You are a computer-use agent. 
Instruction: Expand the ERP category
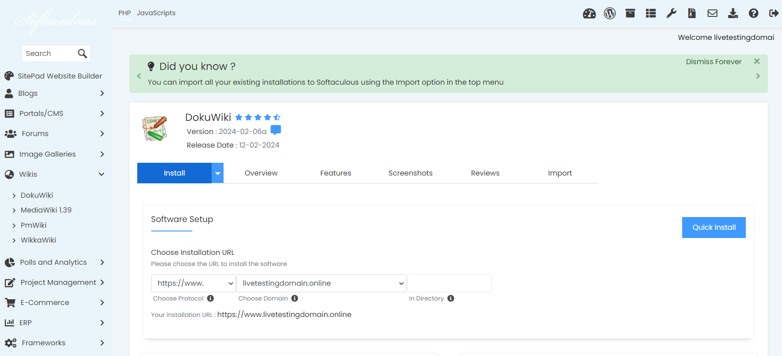coord(54,323)
